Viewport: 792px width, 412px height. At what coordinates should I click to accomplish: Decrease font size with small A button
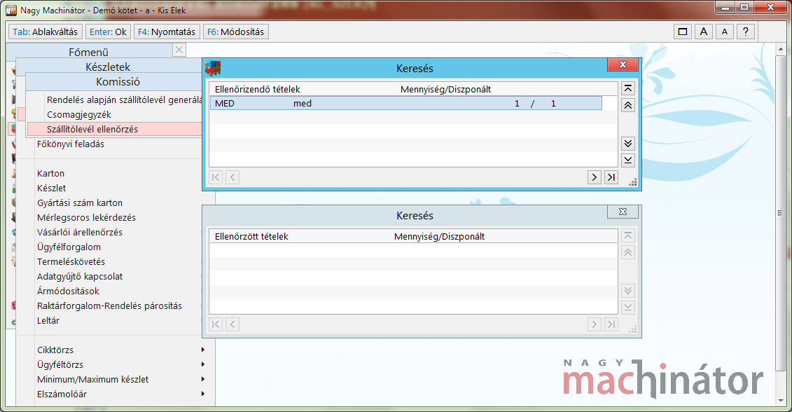(725, 32)
